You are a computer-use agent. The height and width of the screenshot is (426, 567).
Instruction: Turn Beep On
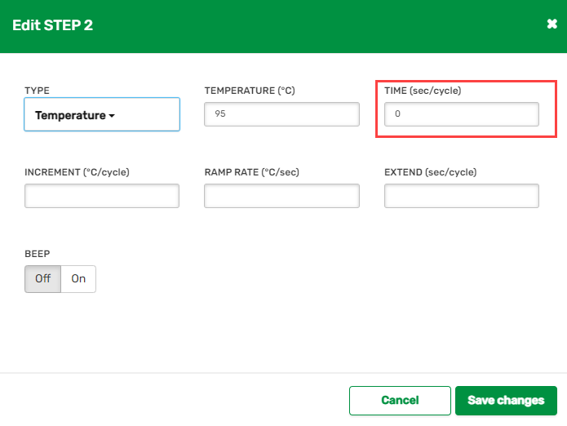click(78, 278)
